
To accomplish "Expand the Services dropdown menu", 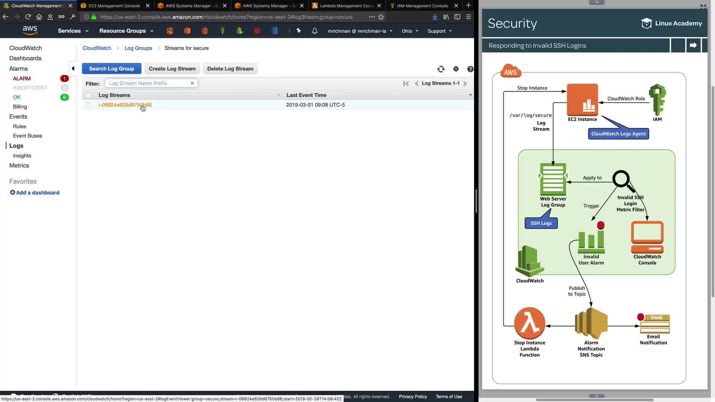I will point(73,31).
